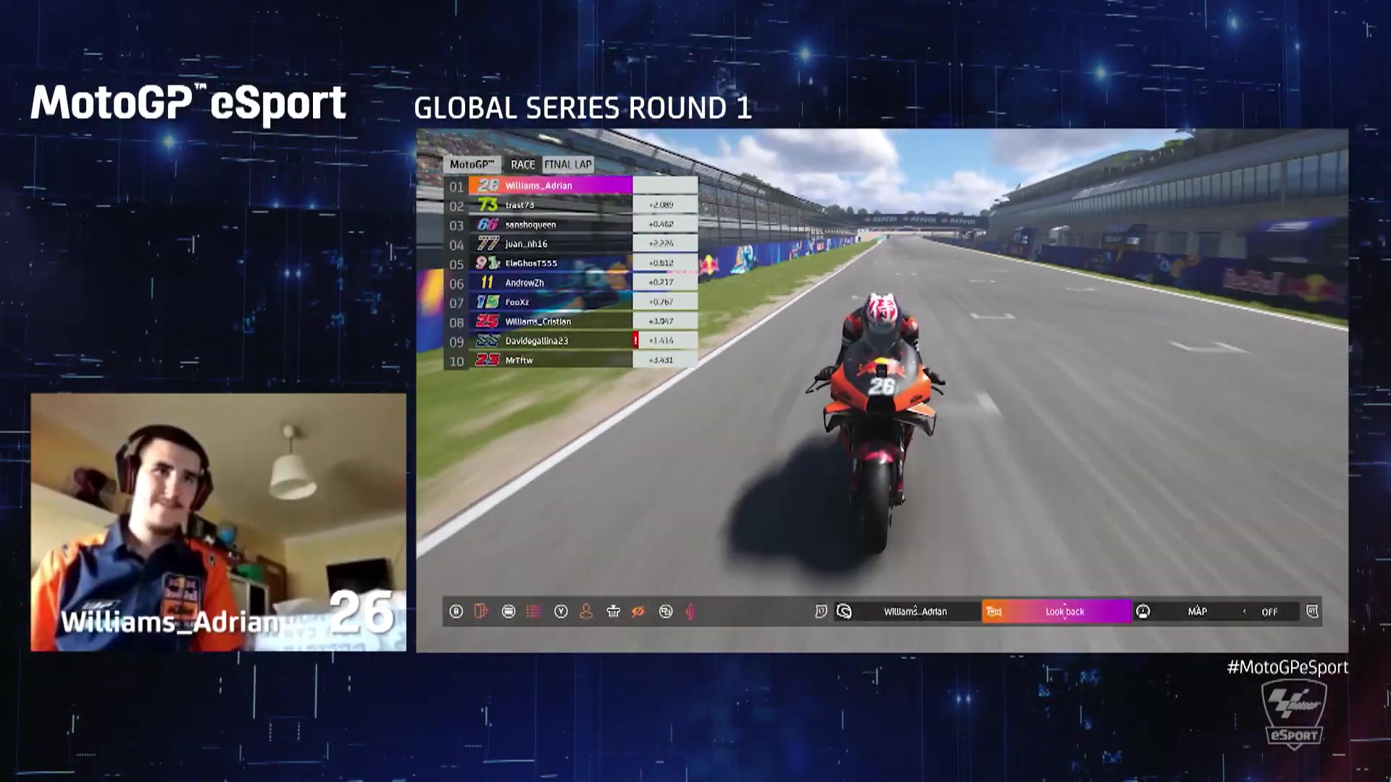Click the stick icon next to MAP
Image resolution: width=1391 pixels, height=782 pixels.
[x=1143, y=612]
